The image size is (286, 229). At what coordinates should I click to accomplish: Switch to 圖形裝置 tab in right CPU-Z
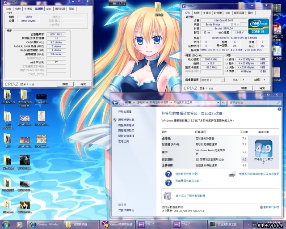[x=239, y=13]
